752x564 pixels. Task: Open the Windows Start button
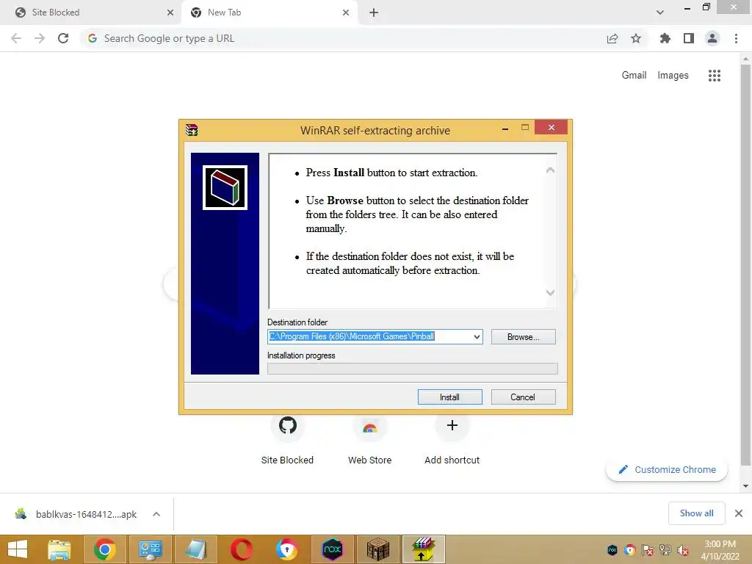[x=18, y=549]
